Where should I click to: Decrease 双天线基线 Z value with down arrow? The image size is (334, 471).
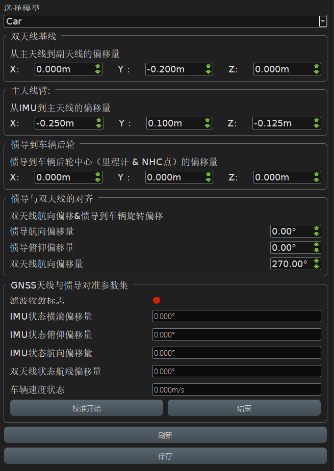[x=317, y=72]
